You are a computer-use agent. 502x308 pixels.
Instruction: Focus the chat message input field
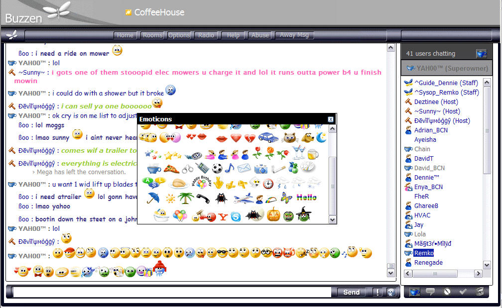click(172, 292)
